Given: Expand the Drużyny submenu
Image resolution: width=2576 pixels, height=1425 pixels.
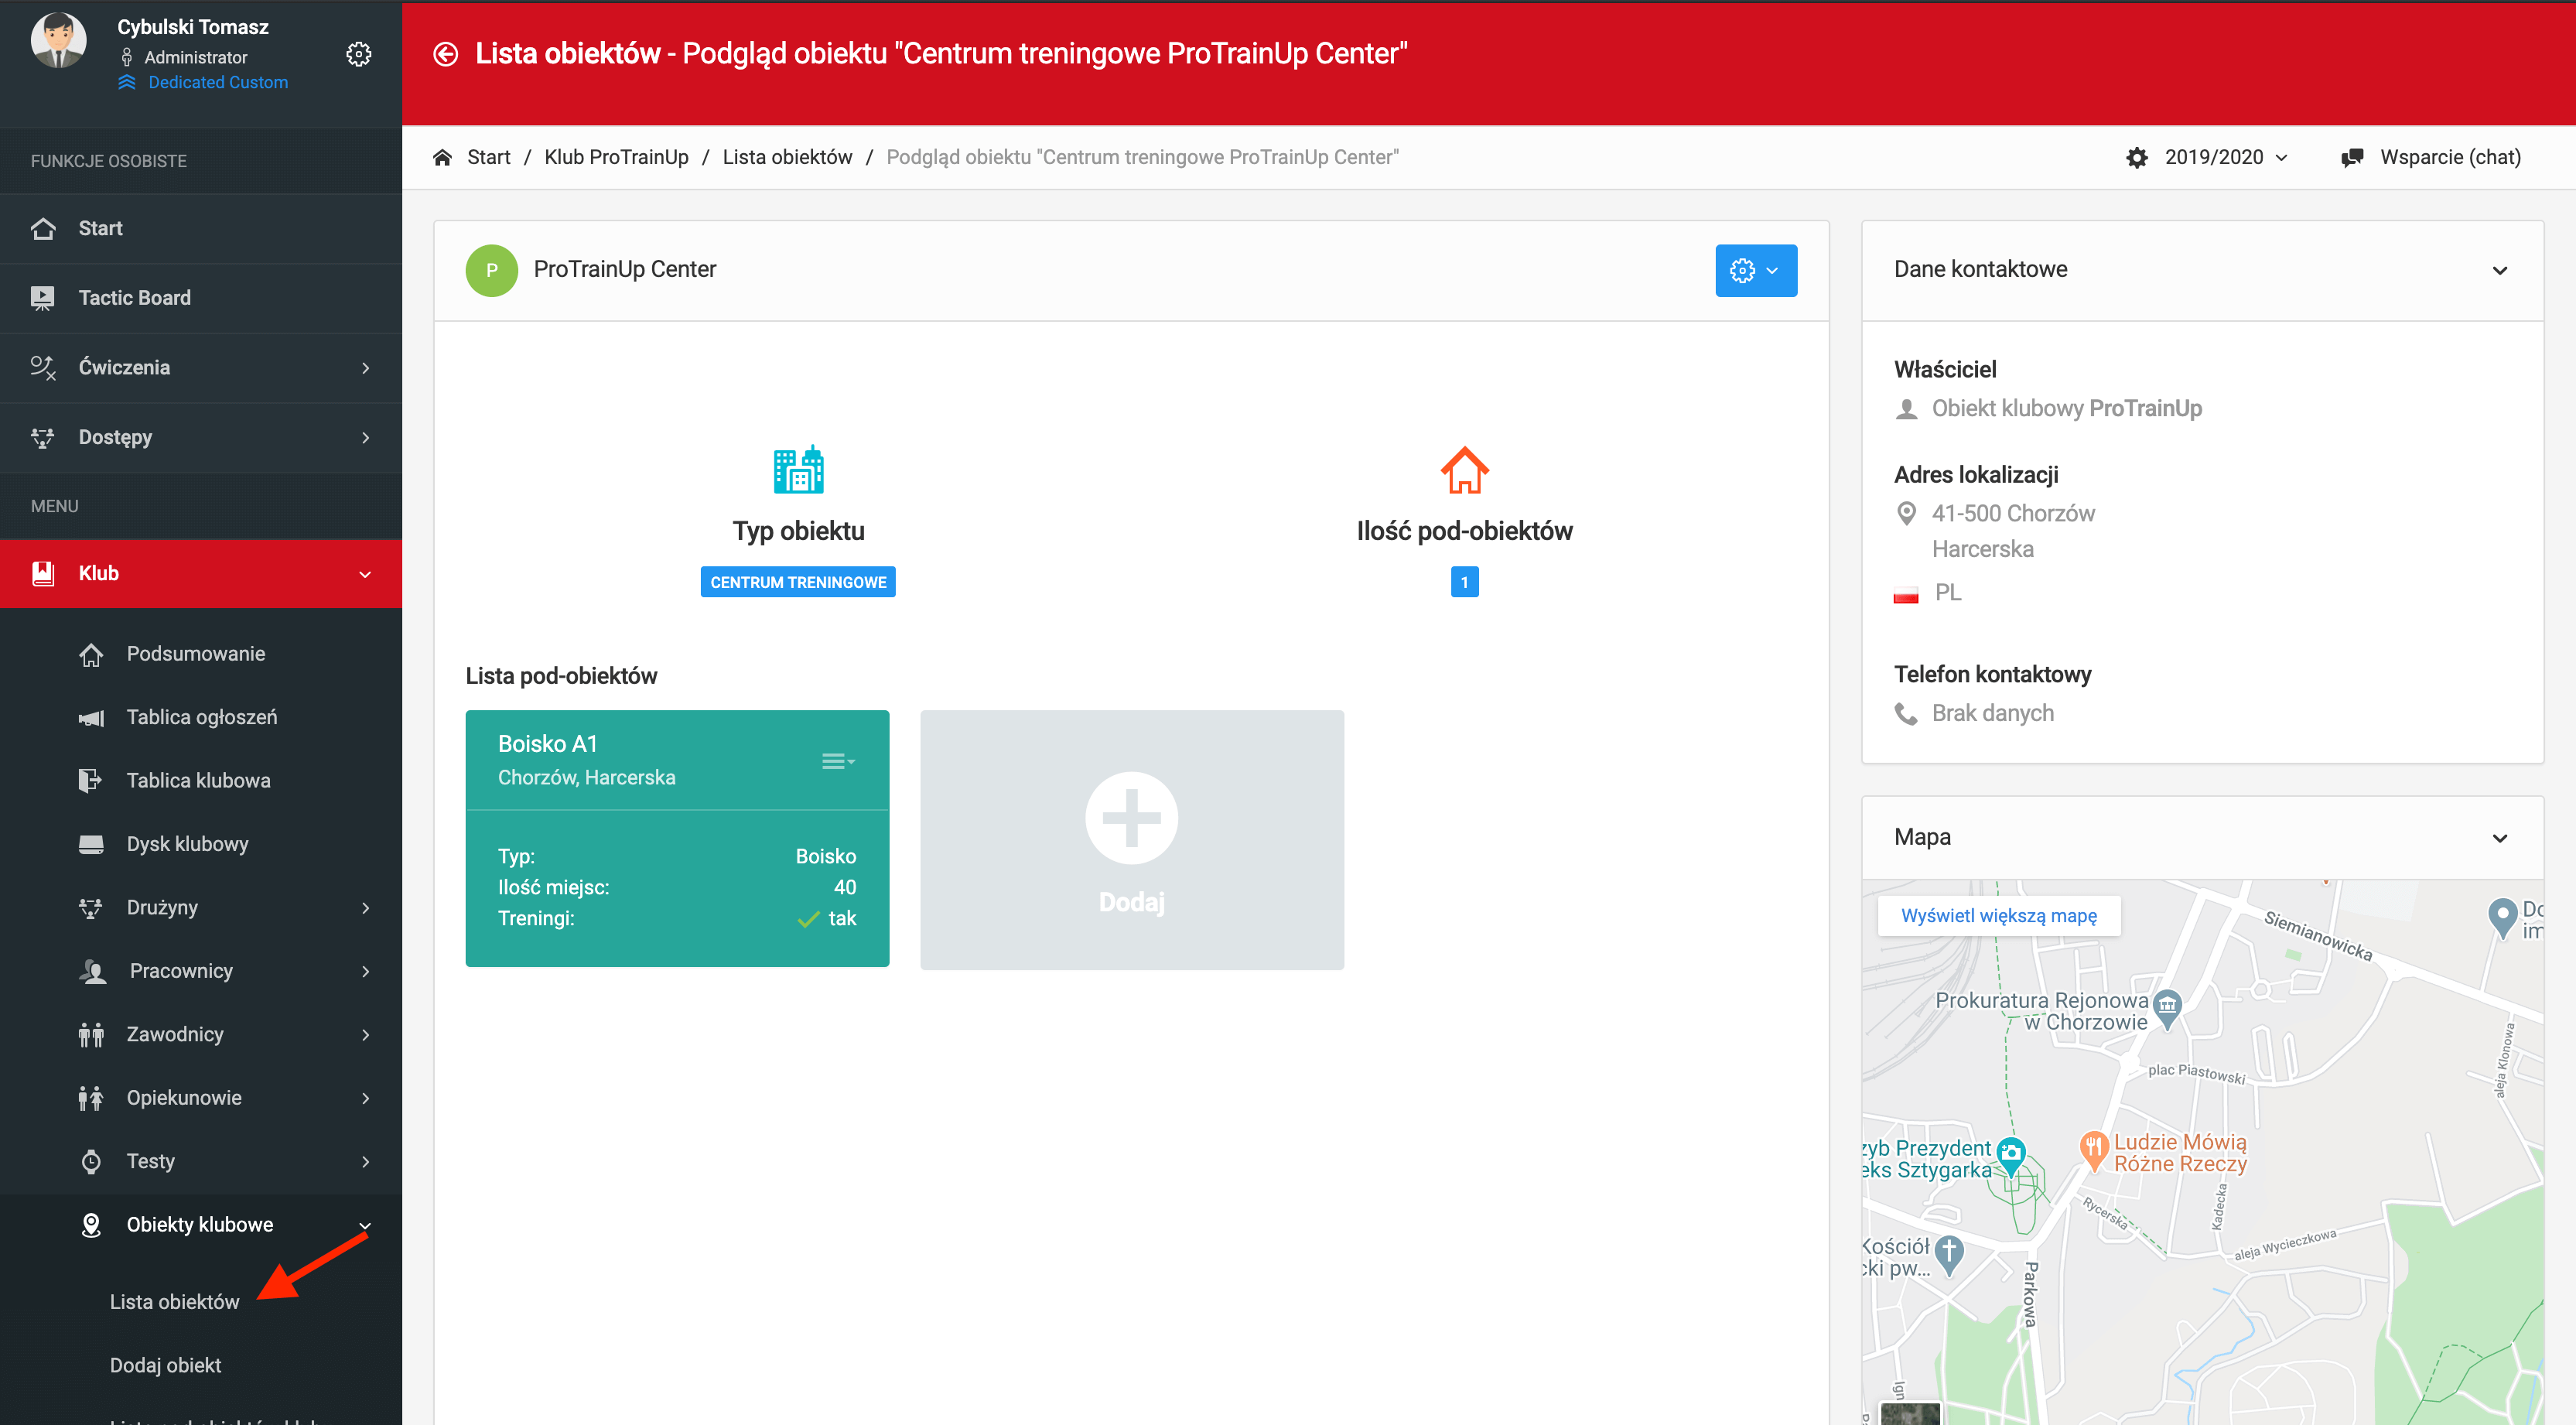Looking at the screenshot, I should click(x=365, y=907).
